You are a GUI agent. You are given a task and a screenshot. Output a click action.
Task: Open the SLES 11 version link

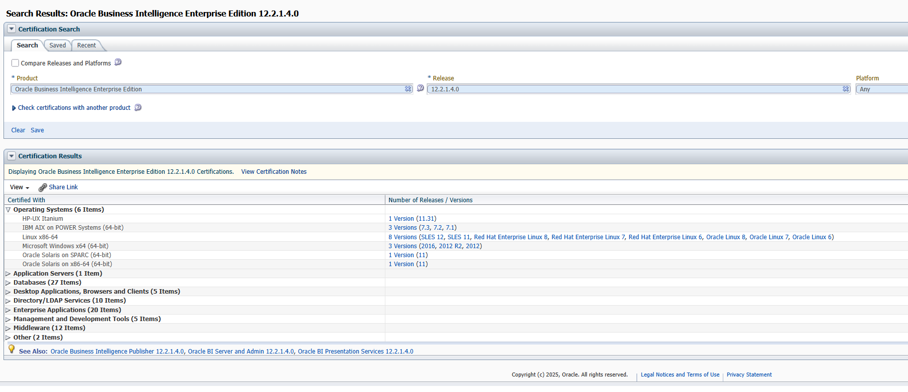coord(459,237)
